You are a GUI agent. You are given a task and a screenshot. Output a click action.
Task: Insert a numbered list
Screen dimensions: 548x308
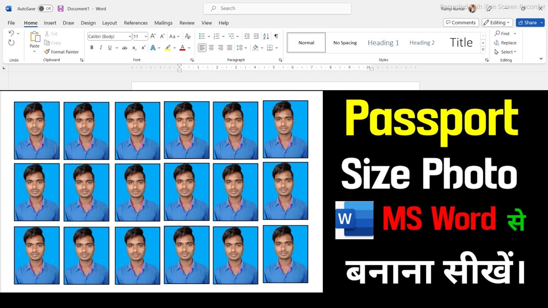point(217,36)
